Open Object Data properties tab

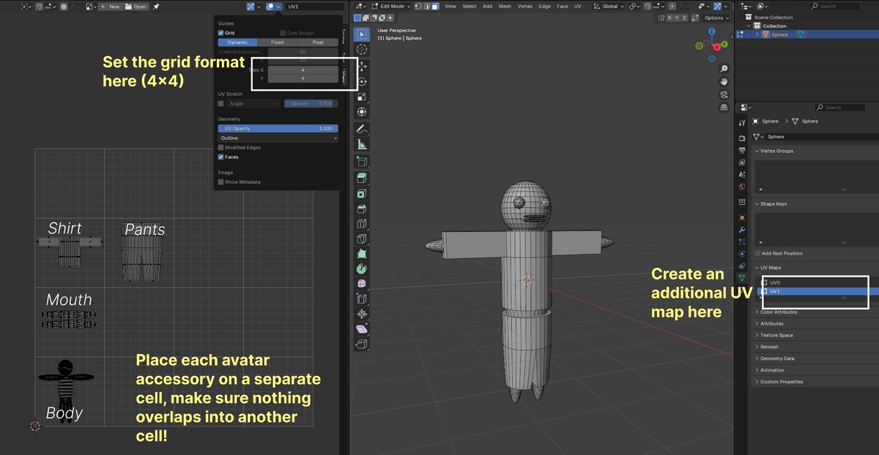point(742,278)
